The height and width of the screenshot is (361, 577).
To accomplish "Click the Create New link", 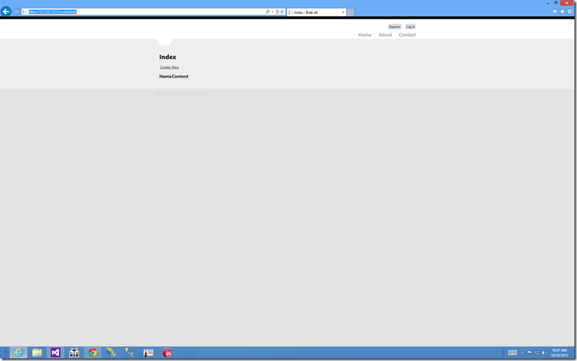I will pos(169,67).
